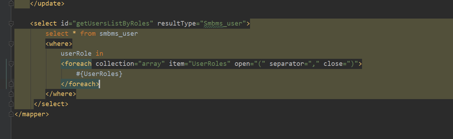The image size is (453, 139).
Task: Collapse the select tag fold marker
Action: pos(11,24)
